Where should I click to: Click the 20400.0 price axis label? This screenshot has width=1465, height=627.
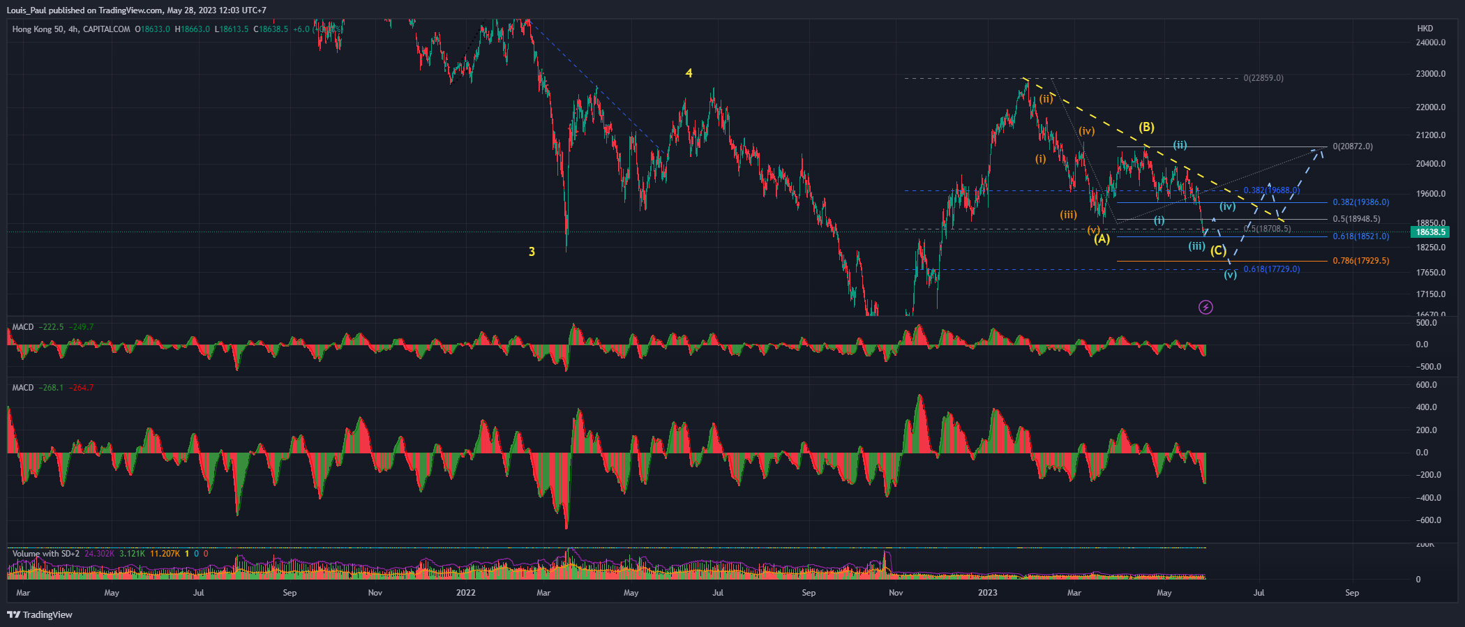click(1431, 164)
